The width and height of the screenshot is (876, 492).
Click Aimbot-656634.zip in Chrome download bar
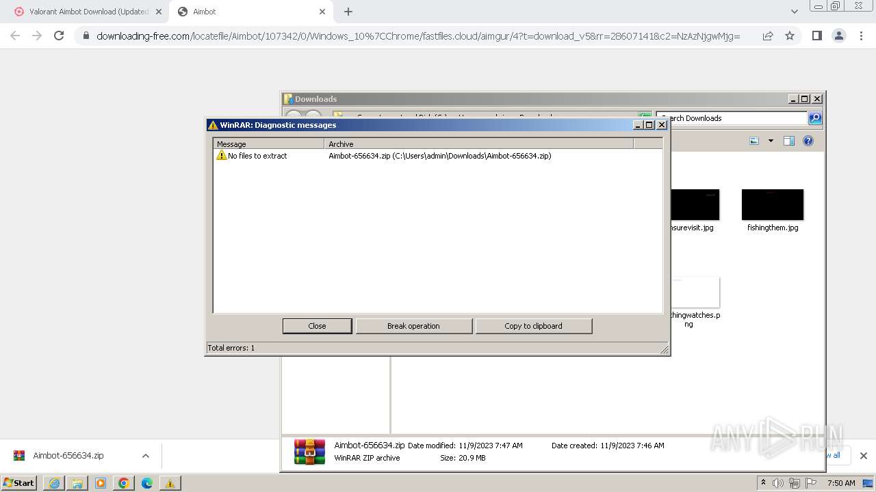point(68,456)
